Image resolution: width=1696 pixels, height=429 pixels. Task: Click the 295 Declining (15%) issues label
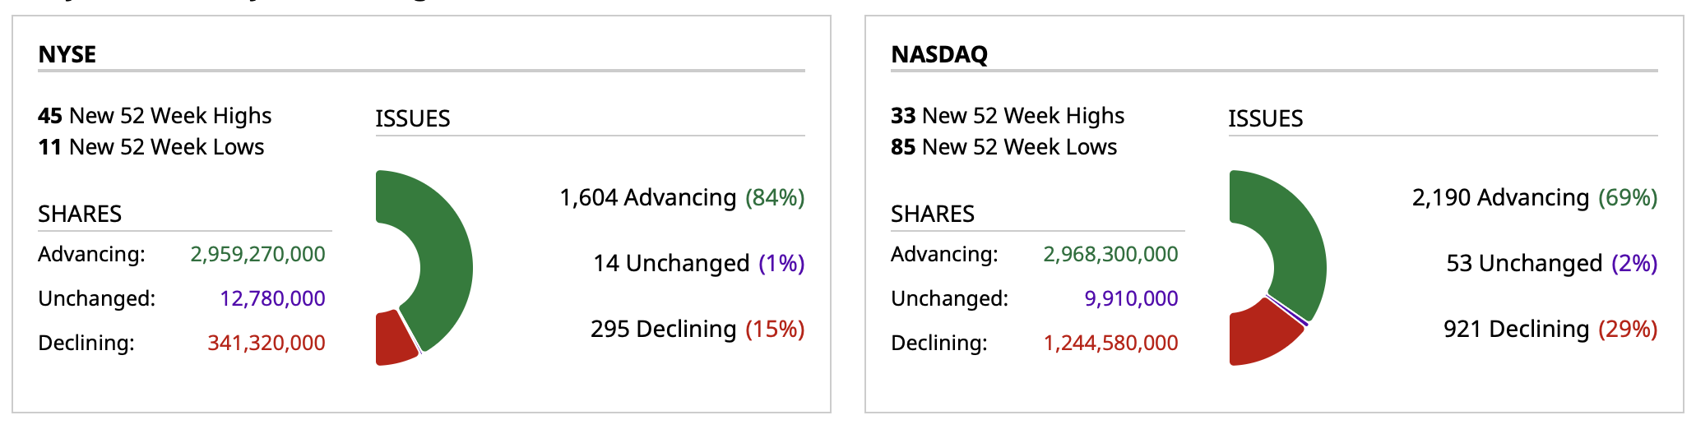(697, 329)
